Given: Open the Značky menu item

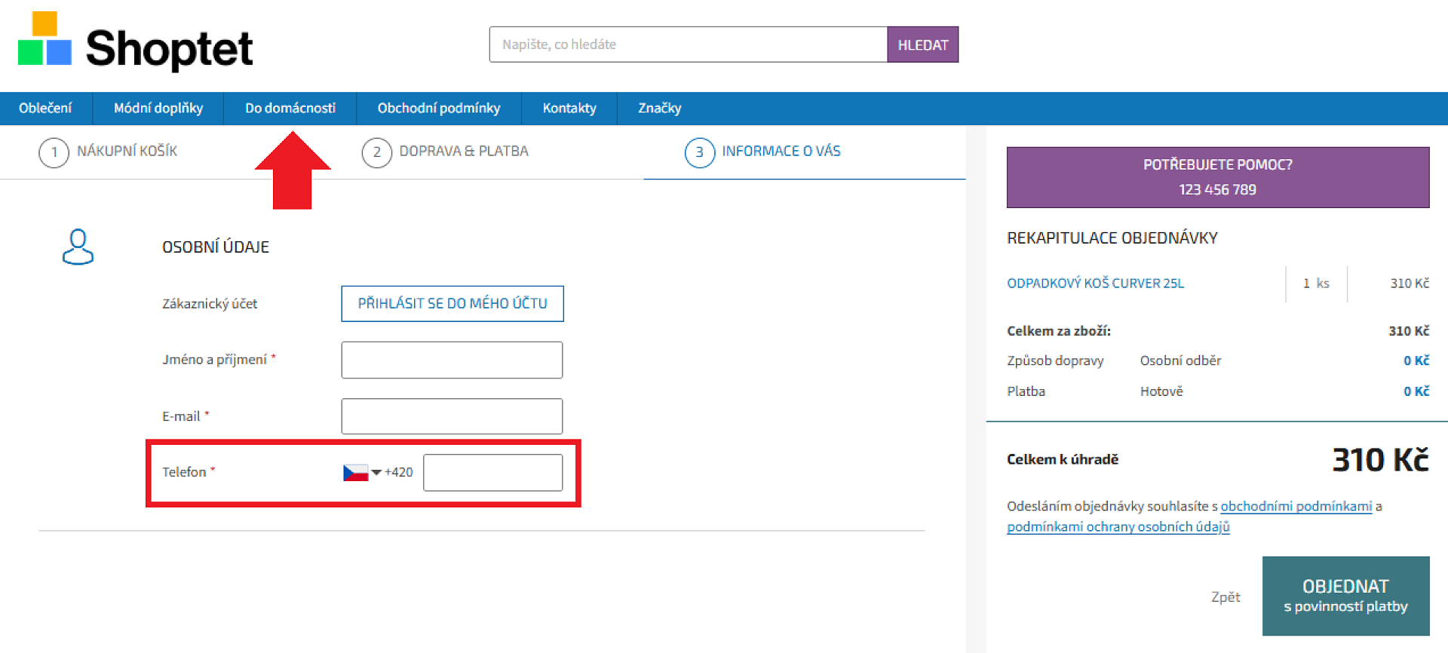Looking at the screenshot, I should (659, 109).
